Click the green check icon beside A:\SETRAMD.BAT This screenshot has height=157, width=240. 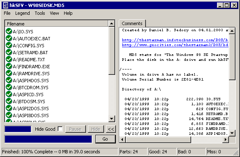pyautogui.click(x=9, y=52)
